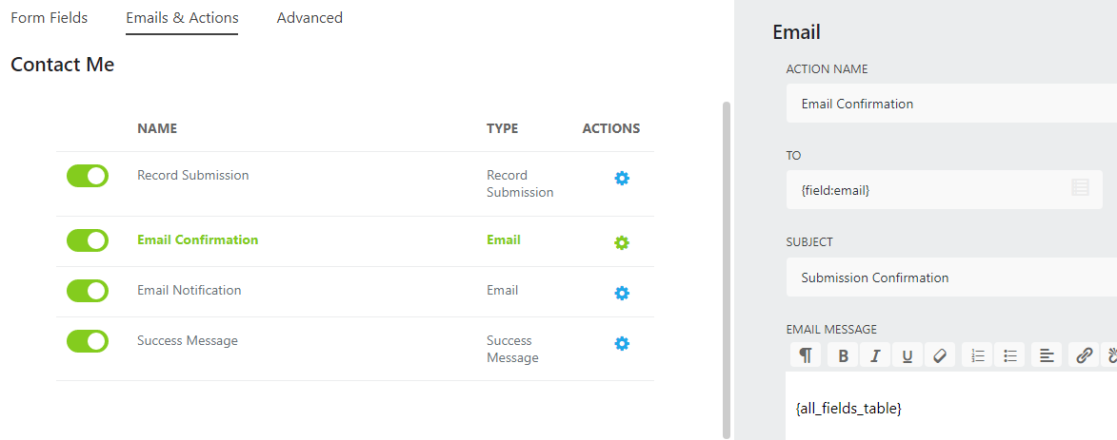Open settings gear for Record Submission
Viewport: 1117px width, 440px height.
pos(622,178)
